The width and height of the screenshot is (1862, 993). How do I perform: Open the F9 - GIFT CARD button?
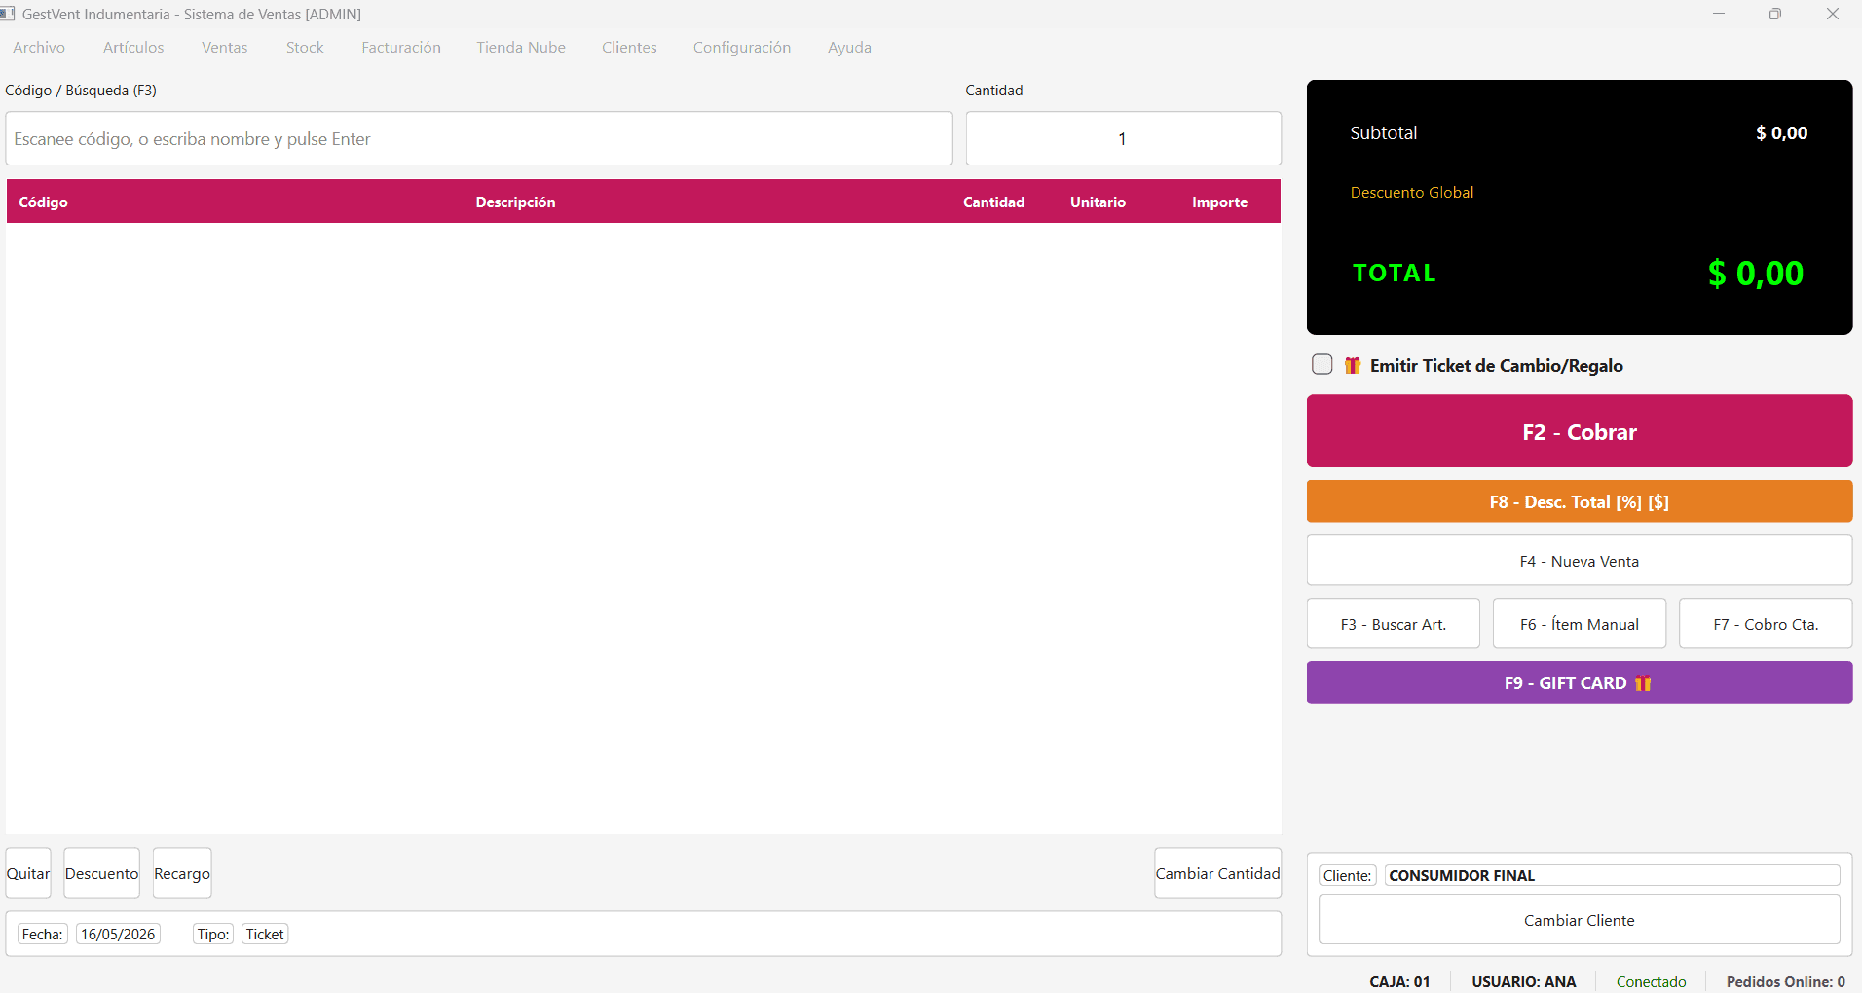pyautogui.click(x=1580, y=683)
